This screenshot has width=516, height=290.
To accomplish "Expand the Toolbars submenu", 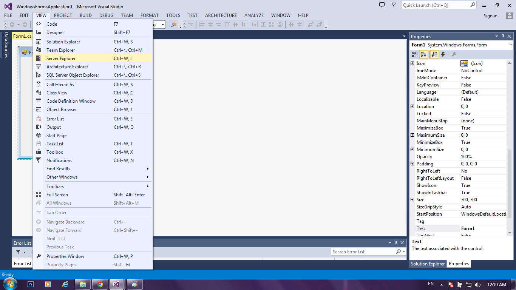I will click(93, 187).
